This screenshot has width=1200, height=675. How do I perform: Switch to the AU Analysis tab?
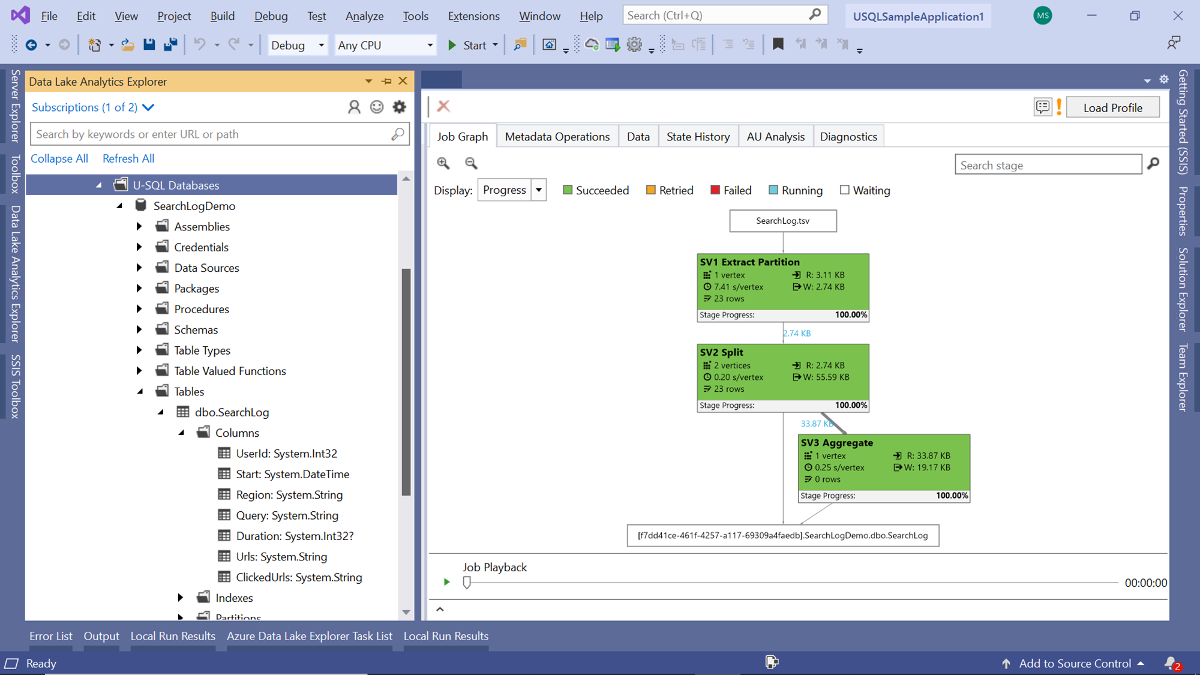click(x=775, y=137)
